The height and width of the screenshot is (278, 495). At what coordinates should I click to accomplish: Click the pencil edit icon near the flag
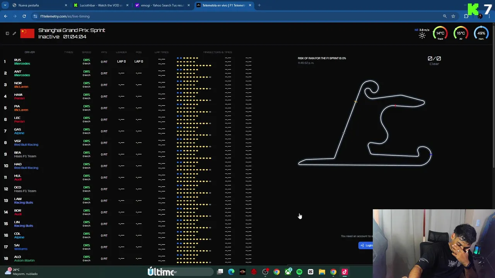(x=14, y=33)
